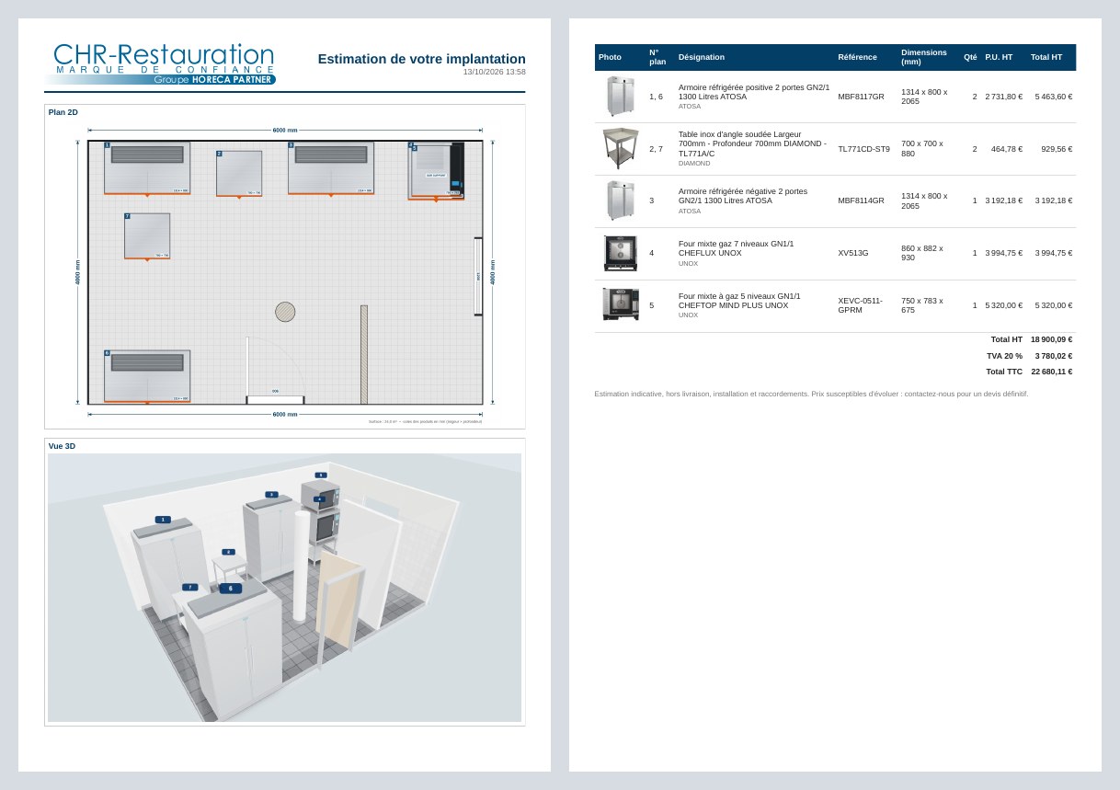Click the round hatched column in the 2D plan
The height and width of the screenshot is (790, 1120).
pyautogui.click(x=285, y=312)
